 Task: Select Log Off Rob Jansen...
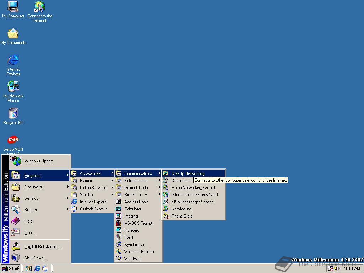pyautogui.click(x=40, y=247)
